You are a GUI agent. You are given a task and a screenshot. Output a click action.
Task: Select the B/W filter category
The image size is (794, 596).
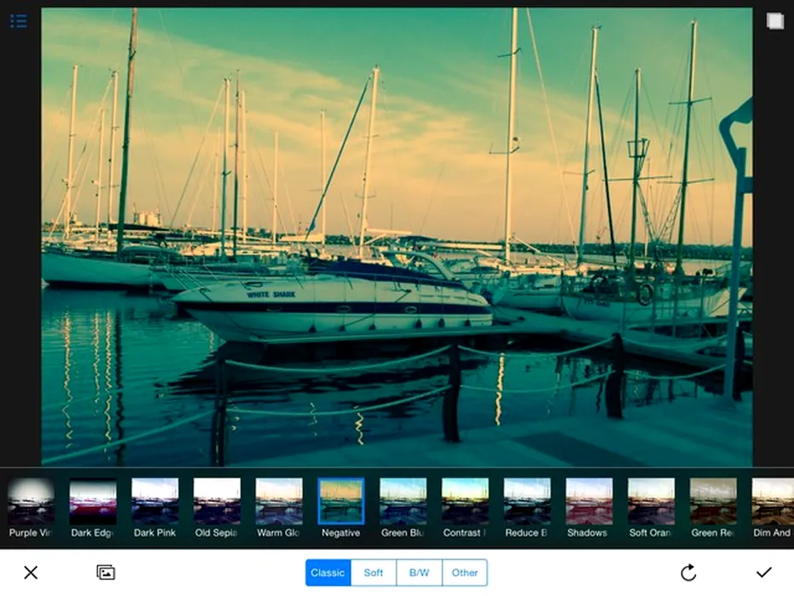click(x=420, y=572)
